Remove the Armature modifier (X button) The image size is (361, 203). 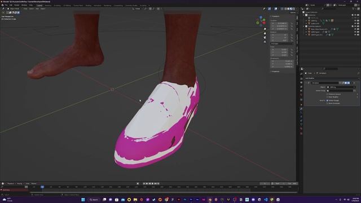tap(354, 83)
